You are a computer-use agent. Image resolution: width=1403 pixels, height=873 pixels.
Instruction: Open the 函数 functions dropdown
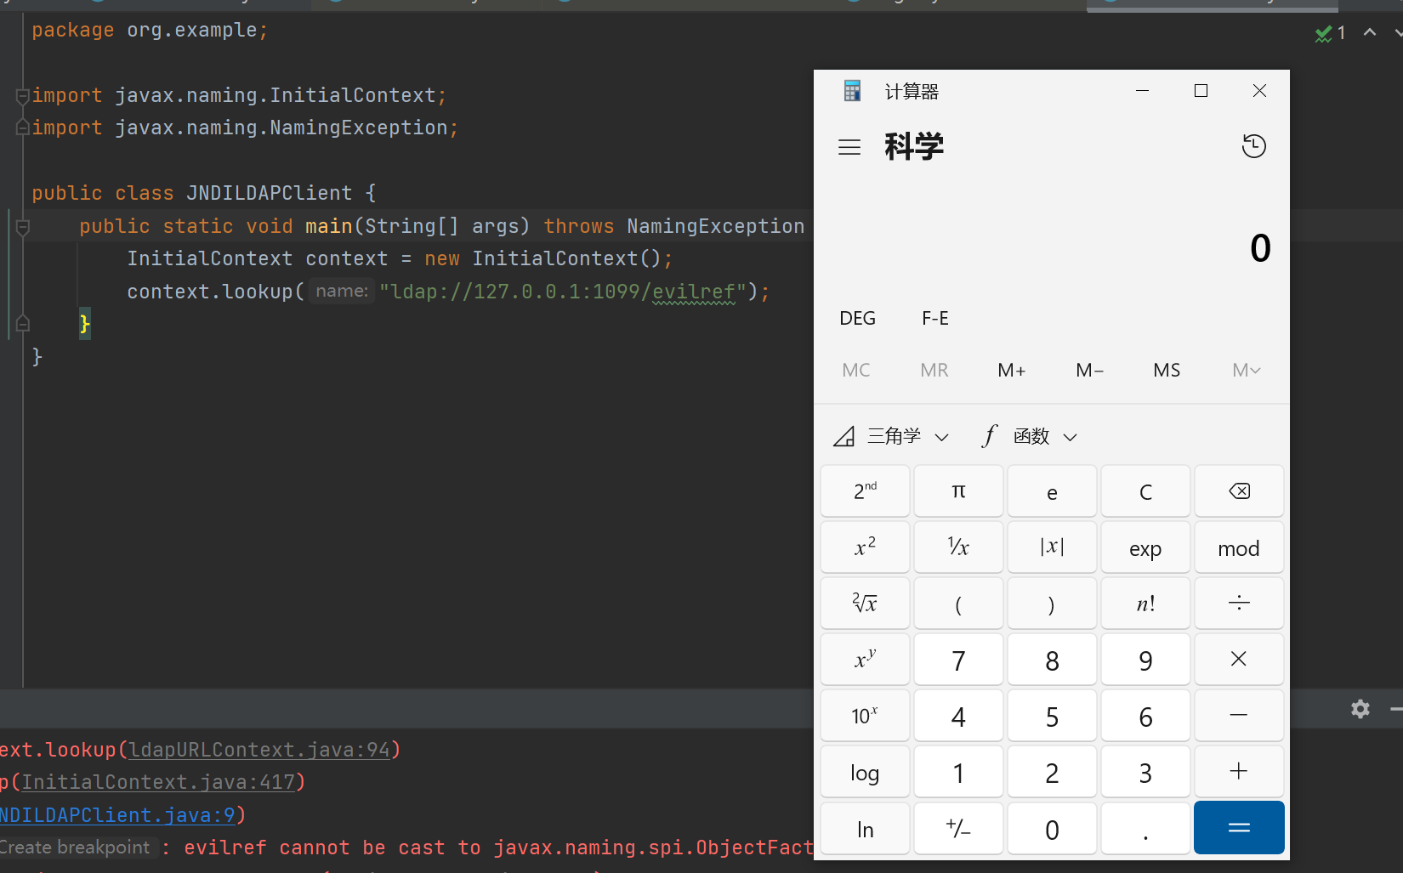[x=1031, y=436]
